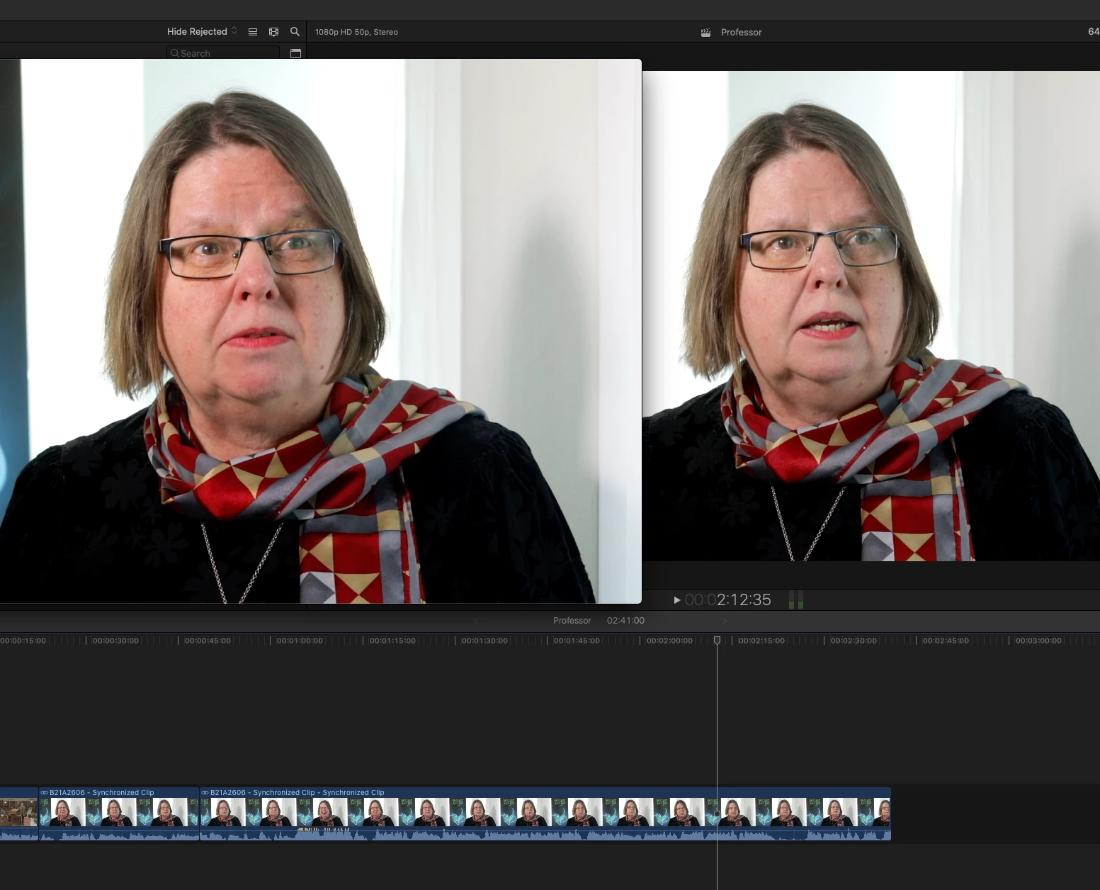This screenshot has width=1100, height=890.
Task: Select the first partially visible timeline clip
Action: 18,813
